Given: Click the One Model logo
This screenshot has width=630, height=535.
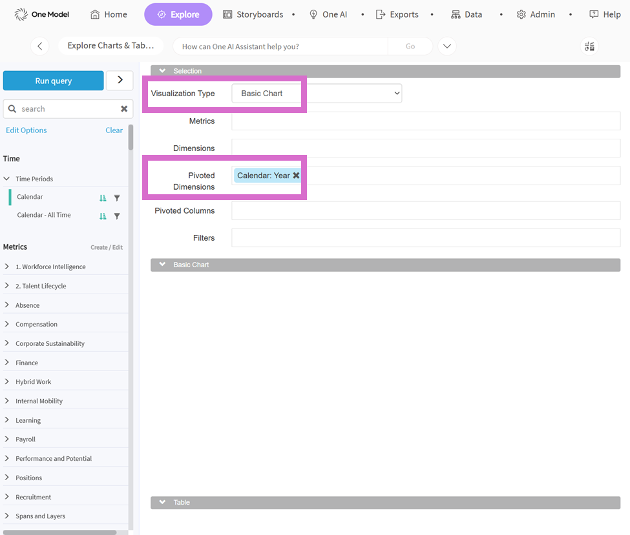Looking at the screenshot, I should pos(42,14).
